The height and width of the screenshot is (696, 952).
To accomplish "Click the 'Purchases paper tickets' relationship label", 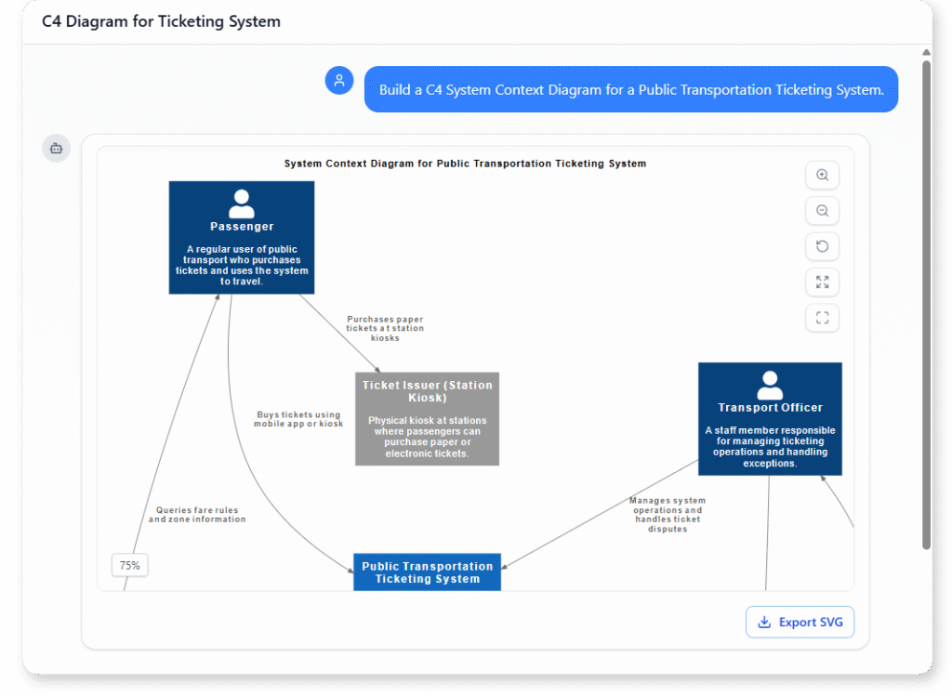I will tap(384, 328).
